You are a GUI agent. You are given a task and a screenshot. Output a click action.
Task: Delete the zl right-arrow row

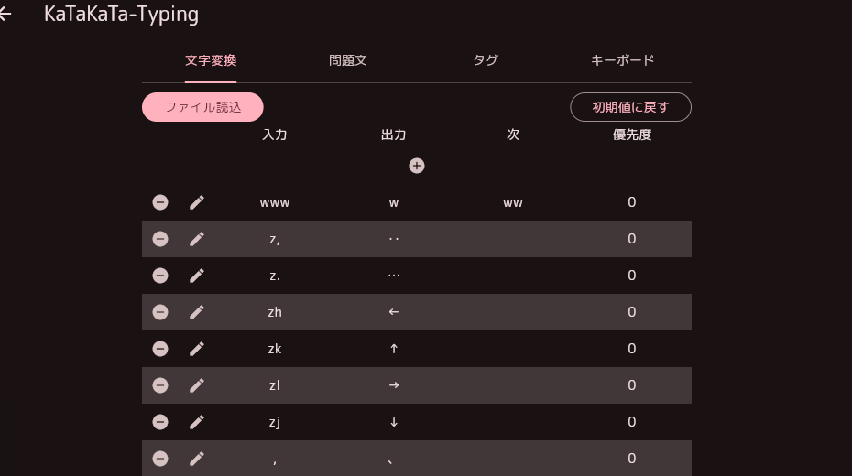click(160, 385)
